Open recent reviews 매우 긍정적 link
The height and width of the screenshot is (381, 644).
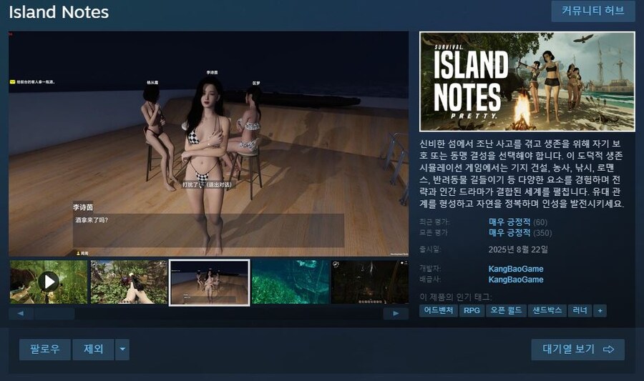click(x=509, y=222)
